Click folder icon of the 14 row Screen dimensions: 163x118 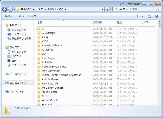[x=39, y=29]
